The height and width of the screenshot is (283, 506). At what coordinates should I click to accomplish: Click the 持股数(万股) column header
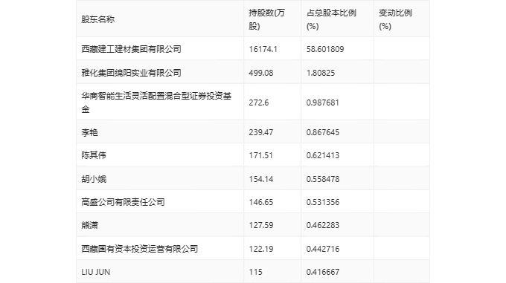click(x=266, y=19)
